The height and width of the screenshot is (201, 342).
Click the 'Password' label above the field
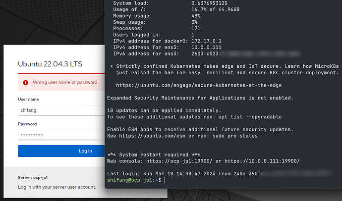[x=27, y=124]
